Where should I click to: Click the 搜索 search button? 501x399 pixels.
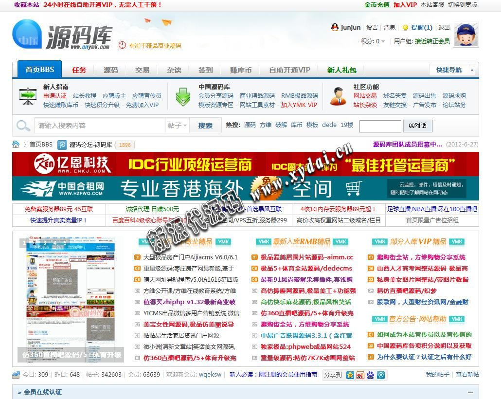click(x=205, y=126)
